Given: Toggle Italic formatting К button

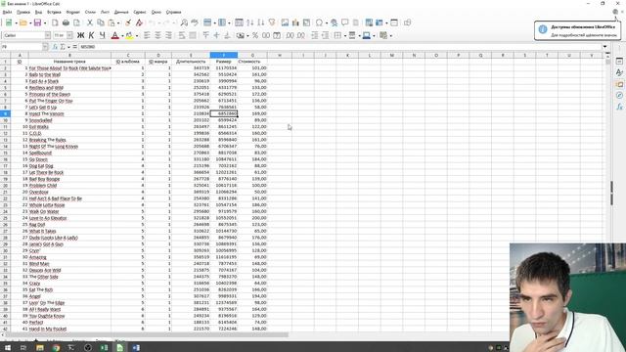Looking at the screenshot, I should 91,35.
